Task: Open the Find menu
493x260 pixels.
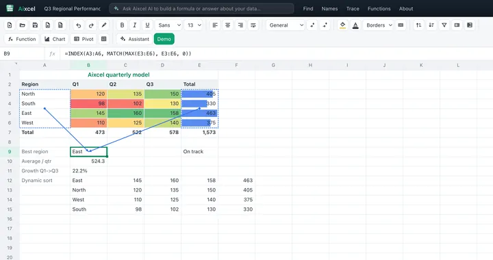Action: click(x=308, y=8)
